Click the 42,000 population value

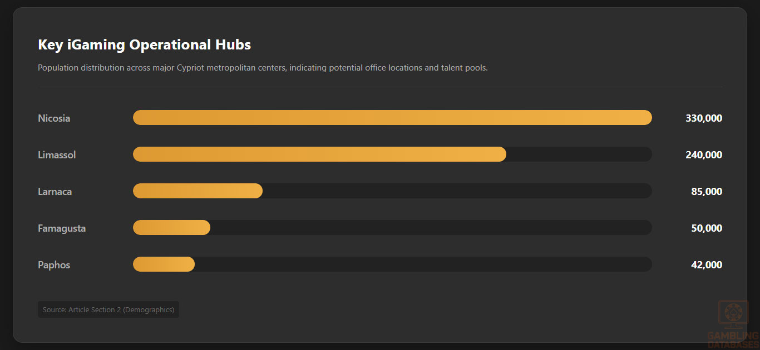tap(707, 265)
